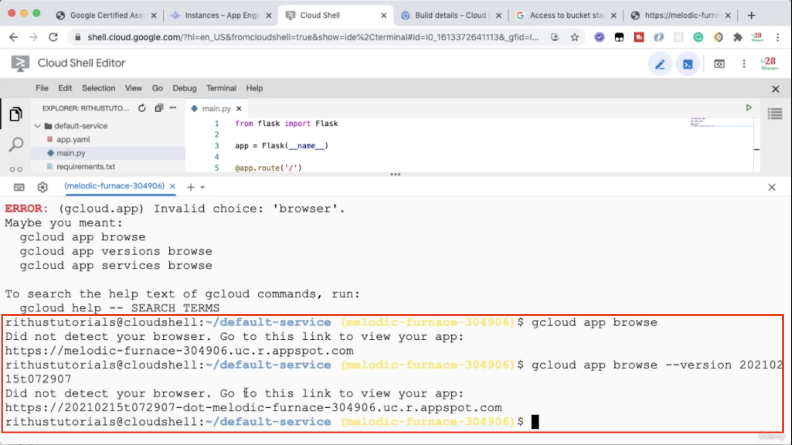Reload the browser page

click(54, 37)
